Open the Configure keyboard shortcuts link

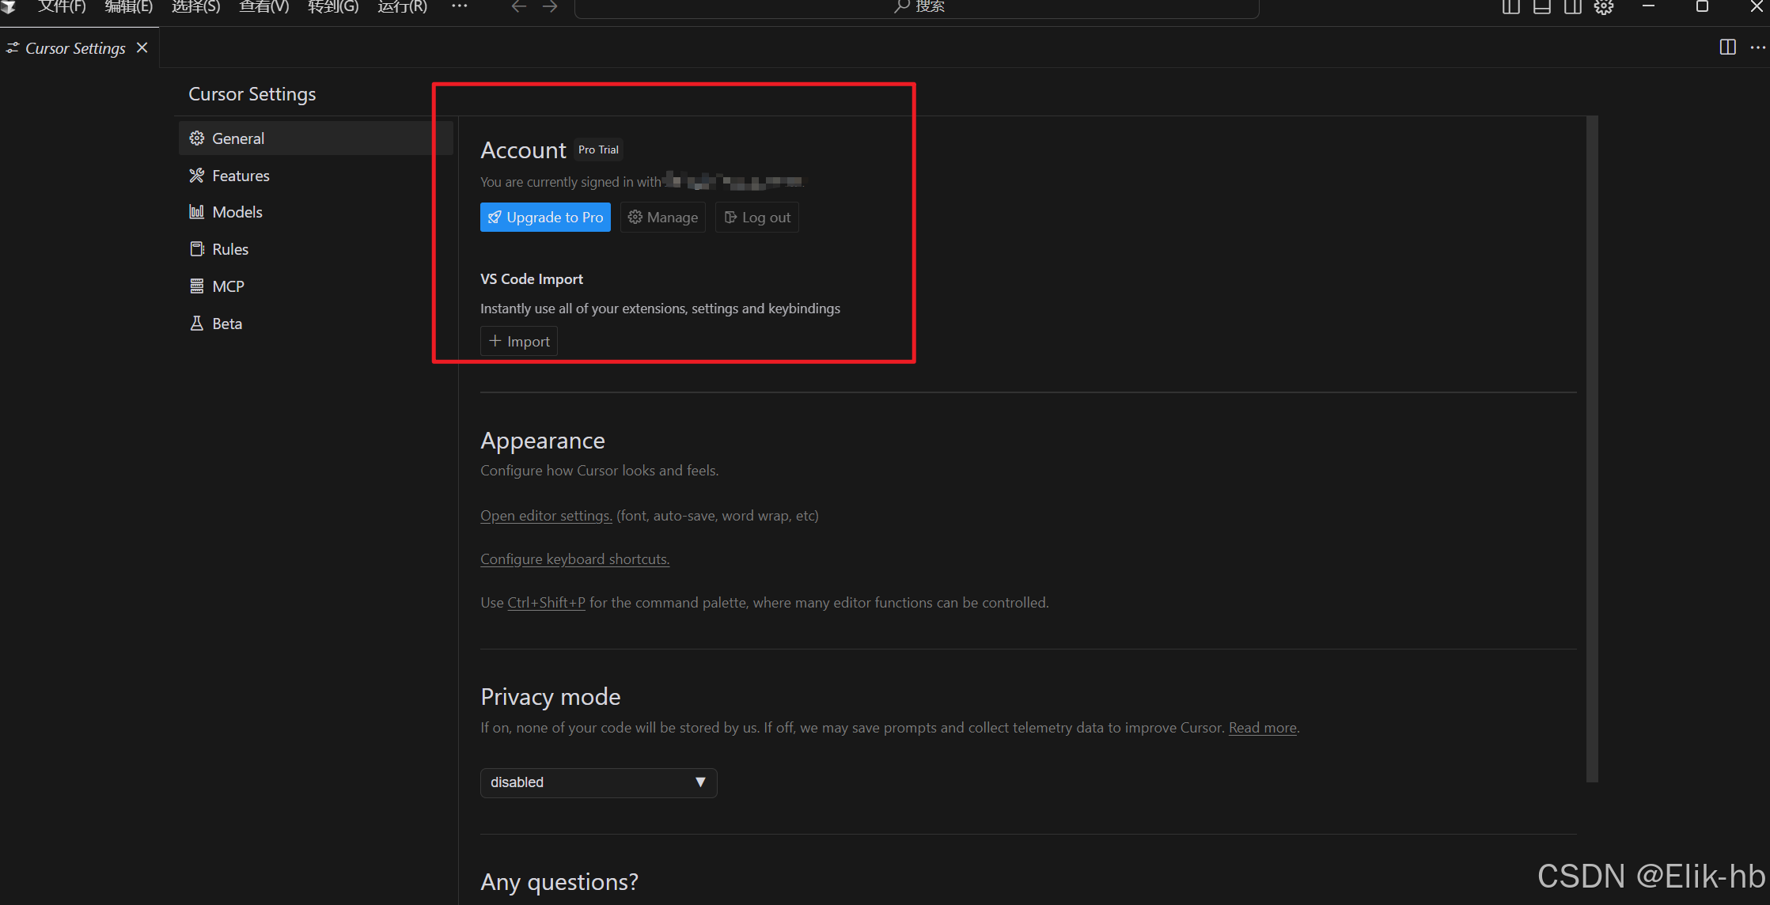574,559
